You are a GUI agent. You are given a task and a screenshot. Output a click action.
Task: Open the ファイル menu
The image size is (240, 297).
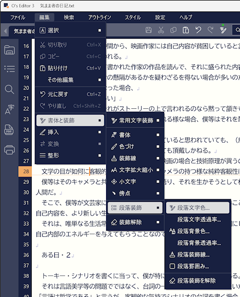pos(18,17)
